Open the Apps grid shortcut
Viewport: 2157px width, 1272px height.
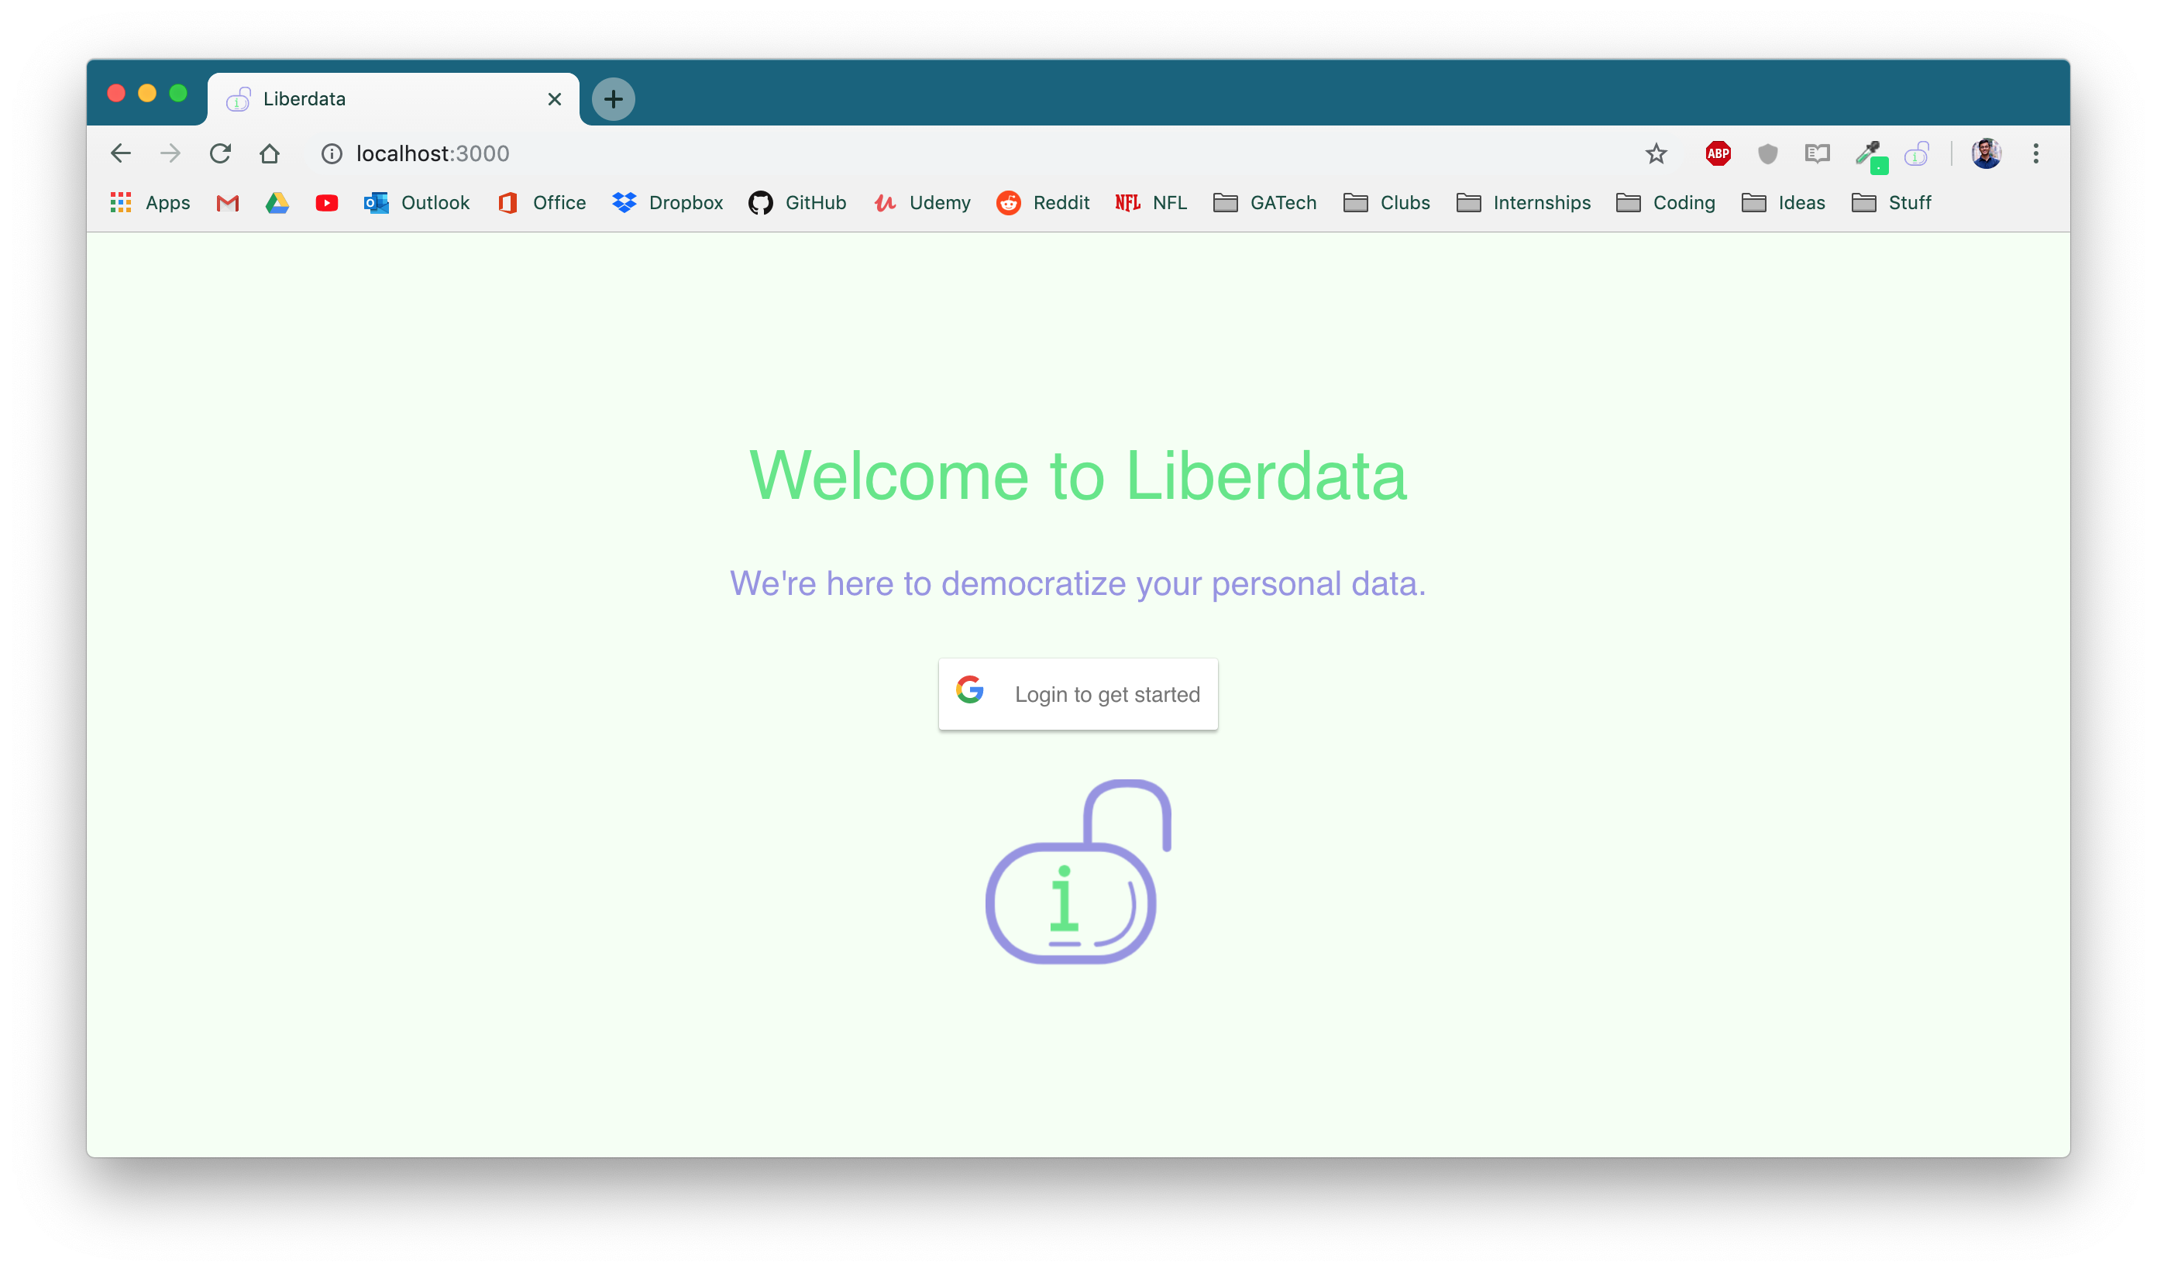coord(150,202)
